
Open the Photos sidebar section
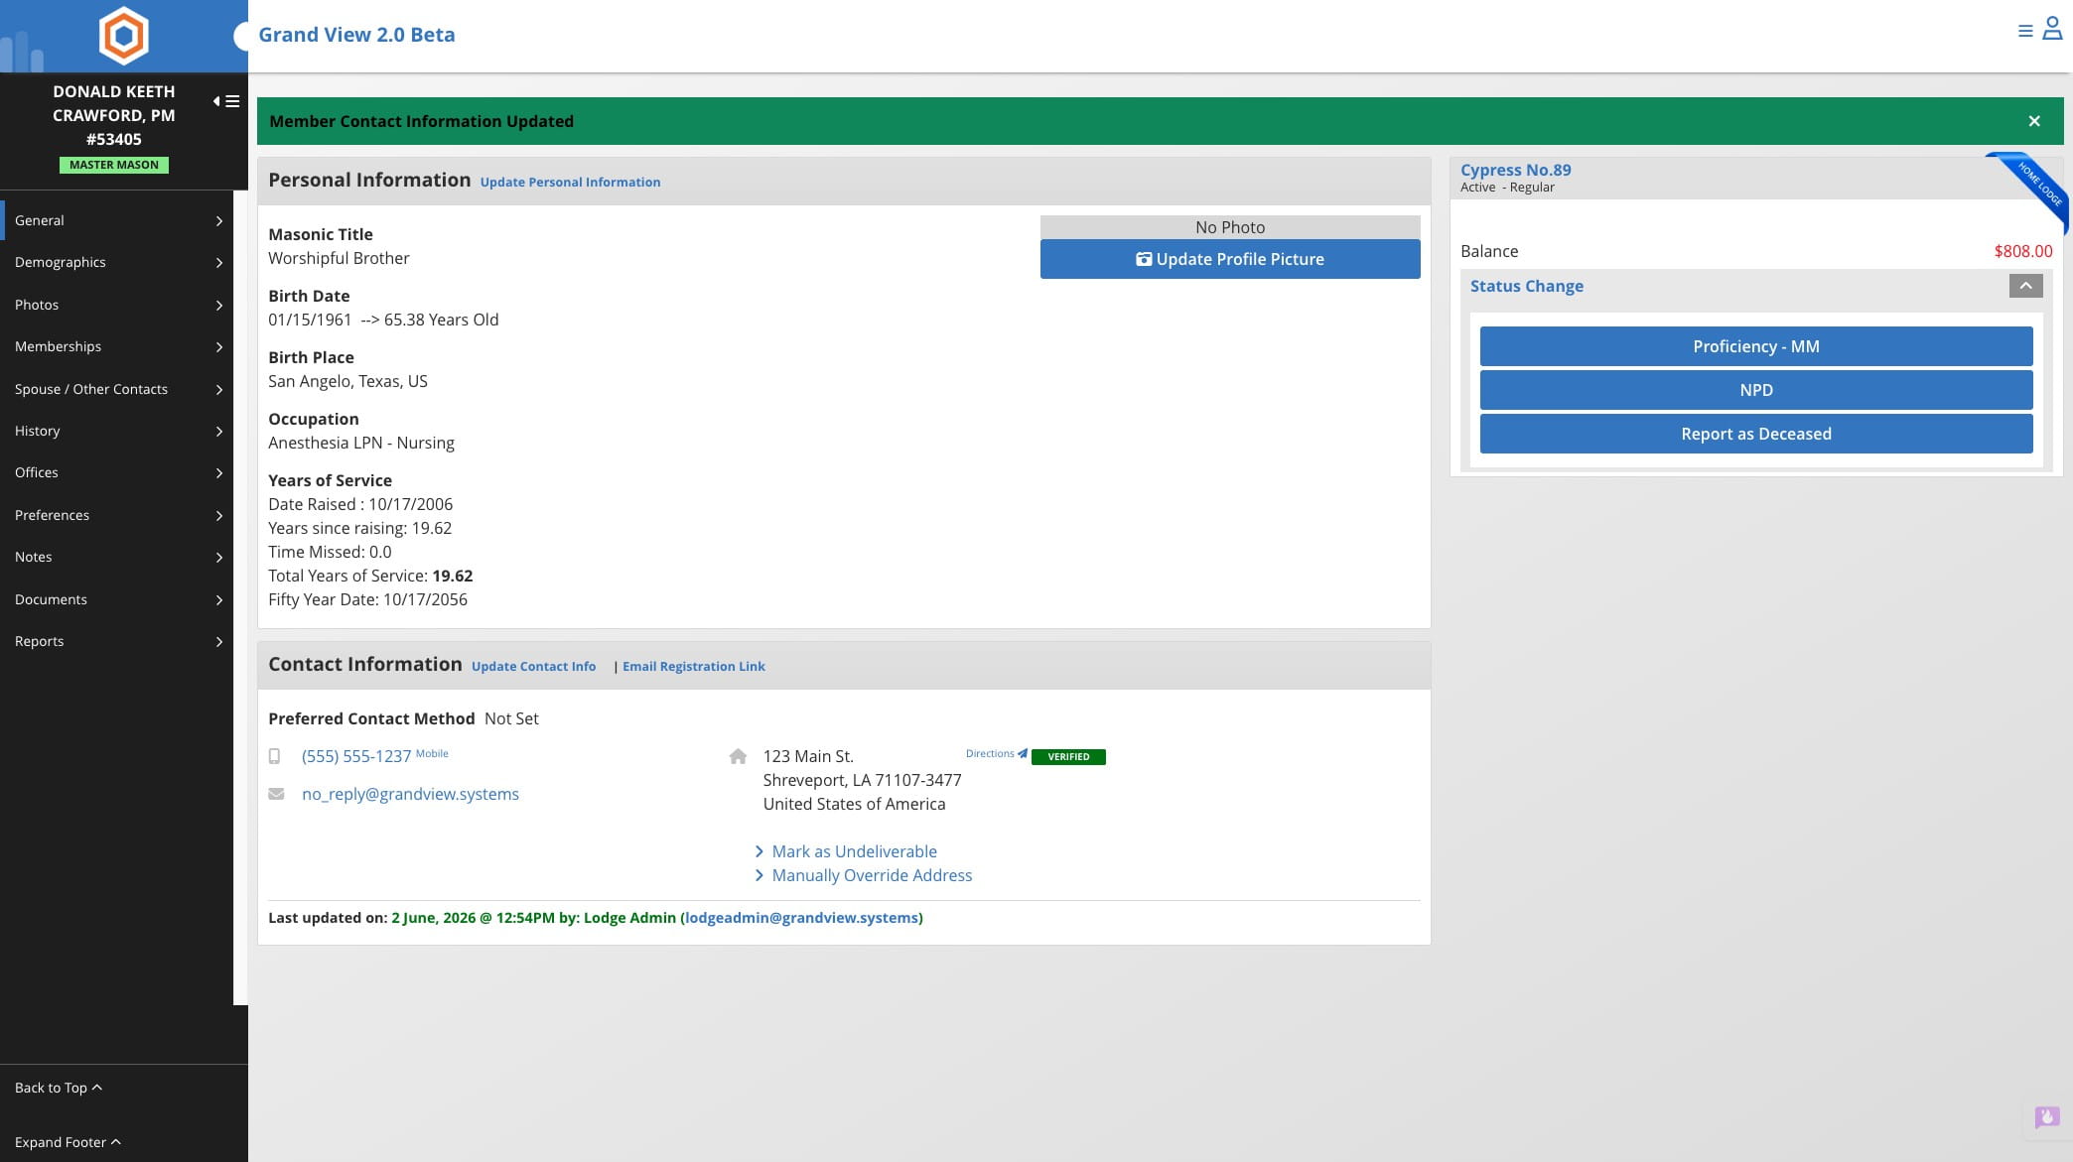[116, 305]
